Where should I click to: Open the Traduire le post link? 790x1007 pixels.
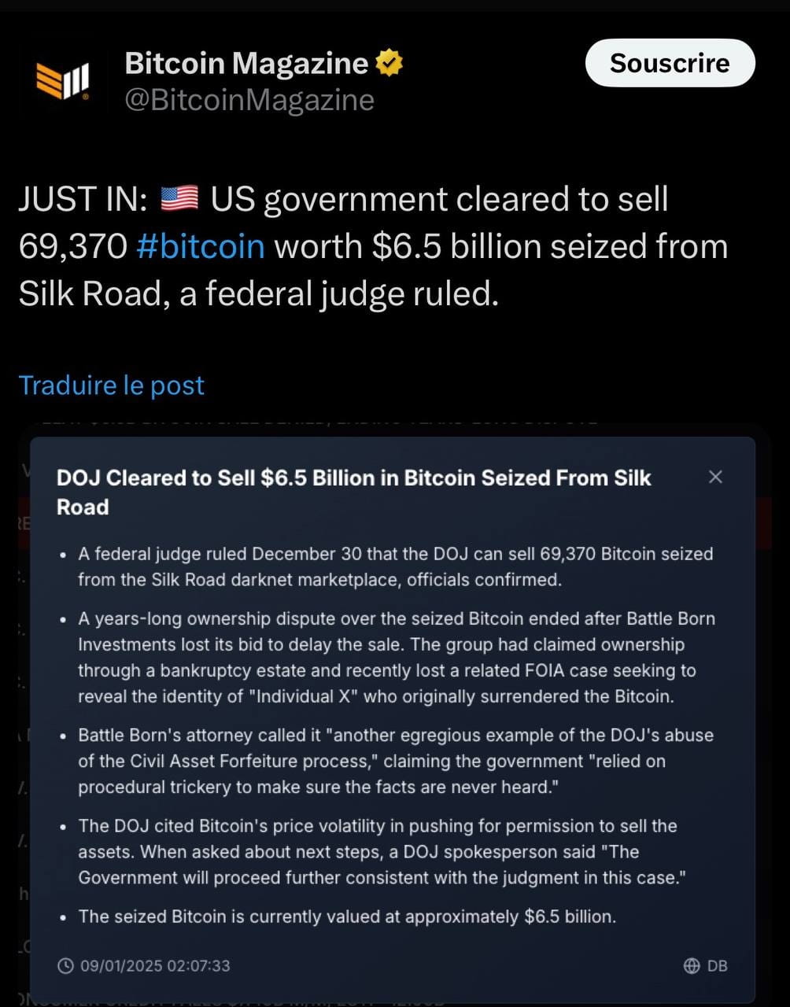coord(111,385)
